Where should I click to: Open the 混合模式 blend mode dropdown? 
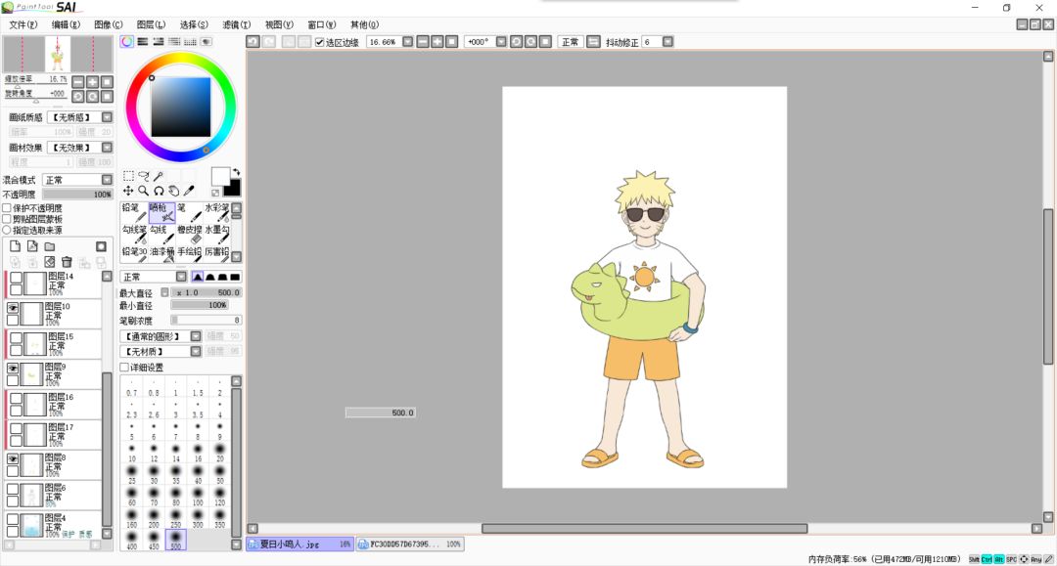click(78, 180)
